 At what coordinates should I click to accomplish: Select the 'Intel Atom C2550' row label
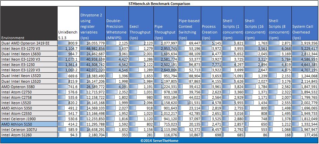(x=29, y=114)
